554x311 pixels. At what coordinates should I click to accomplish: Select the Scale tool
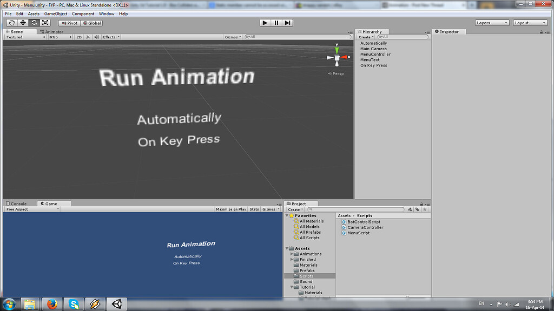[45, 22]
